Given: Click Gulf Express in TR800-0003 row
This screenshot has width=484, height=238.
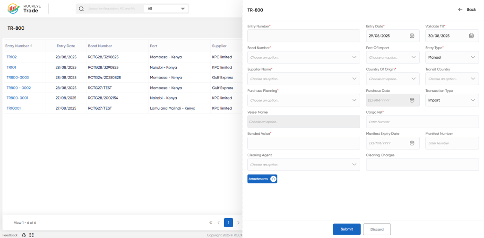Looking at the screenshot, I should (223, 78).
